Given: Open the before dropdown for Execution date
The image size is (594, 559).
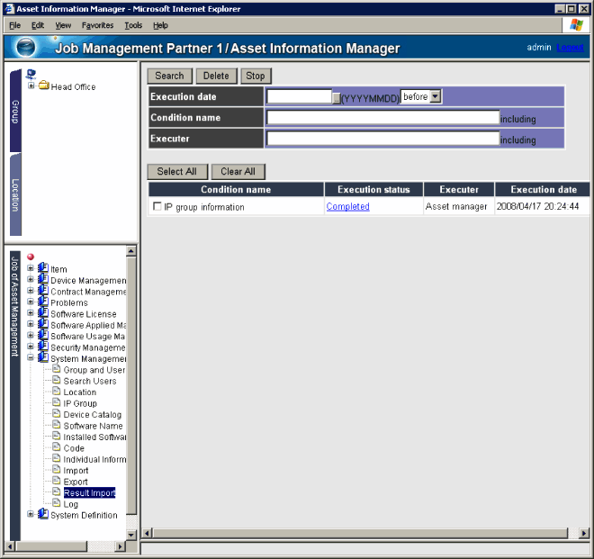Looking at the screenshot, I should (x=436, y=96).
